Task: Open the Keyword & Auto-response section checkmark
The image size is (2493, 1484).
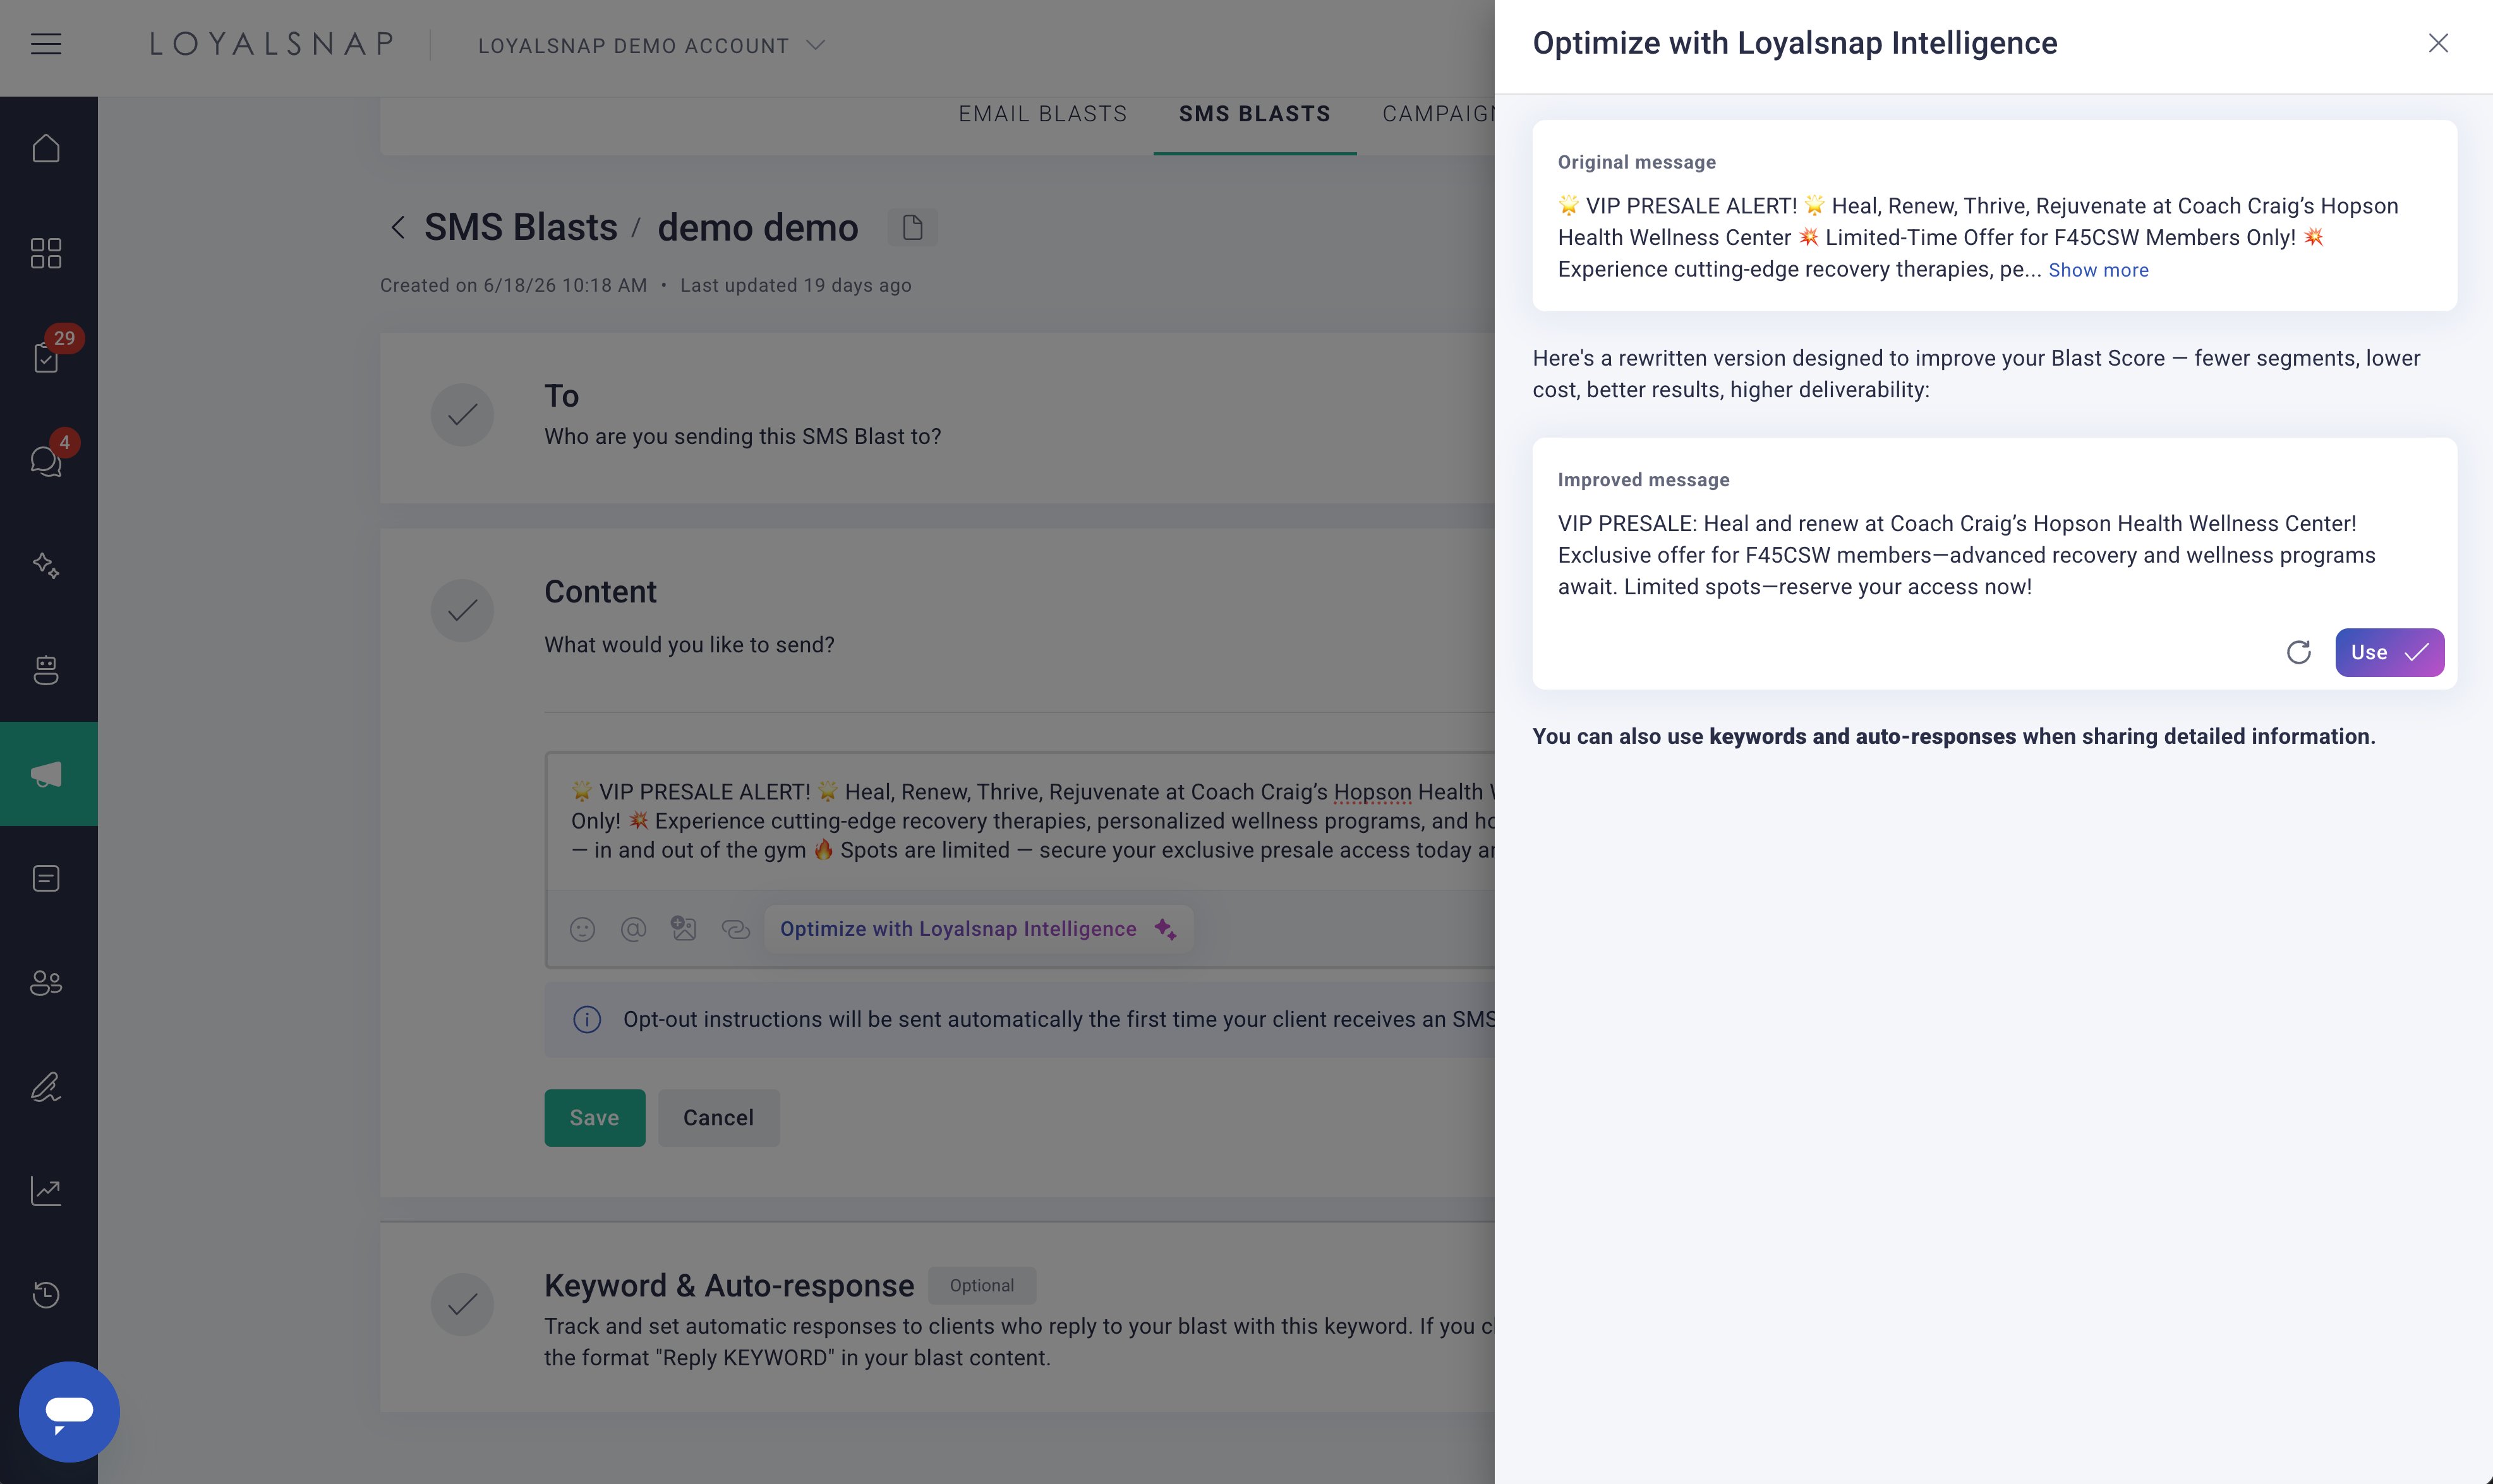Action: coord(462,1304)
